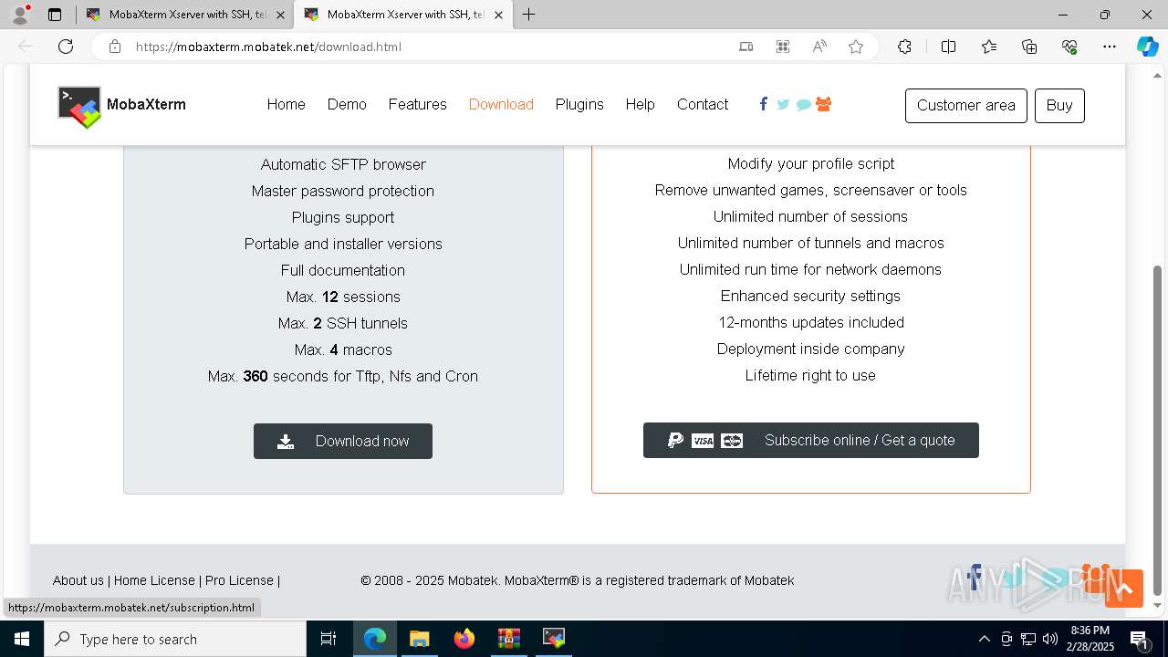This screenshot has width=1168, height=657.
Task: Open the Copilot sidebar icon
Action: (x=1147, y=47)
